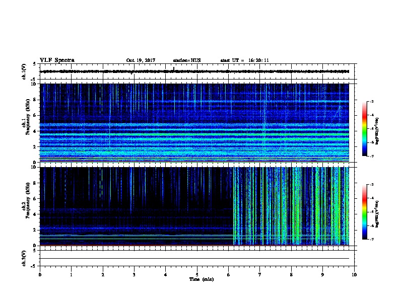Click the "8" frequency tick of ch.1 spectrogram
This screenshot has height=308, width=399.
tap(35, 100)
